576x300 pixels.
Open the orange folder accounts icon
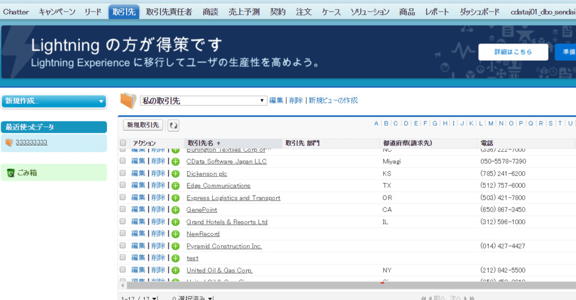tap(128, 101)
